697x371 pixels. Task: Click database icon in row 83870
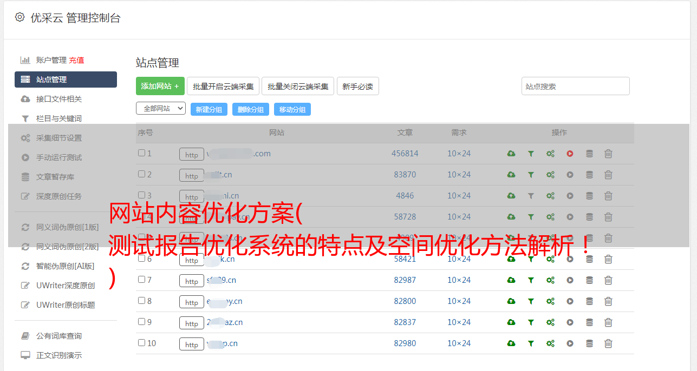(x=589, y=175)
